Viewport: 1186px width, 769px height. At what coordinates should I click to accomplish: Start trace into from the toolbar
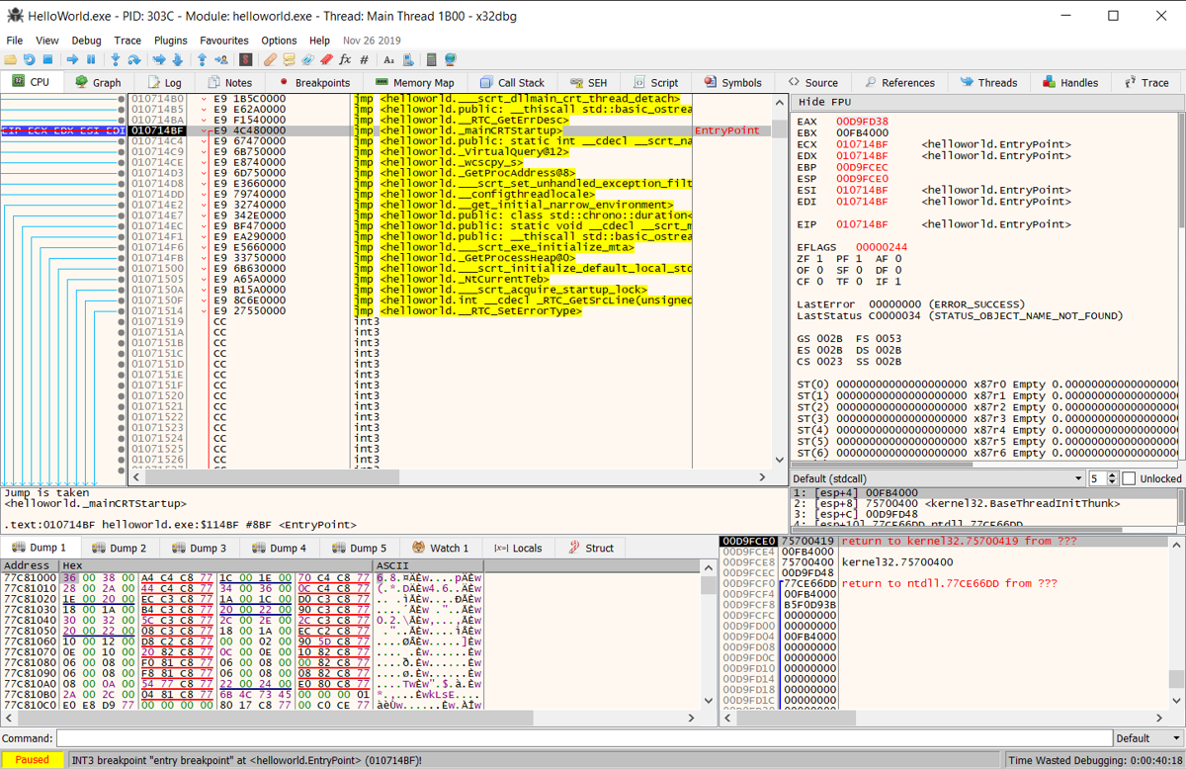159,59
